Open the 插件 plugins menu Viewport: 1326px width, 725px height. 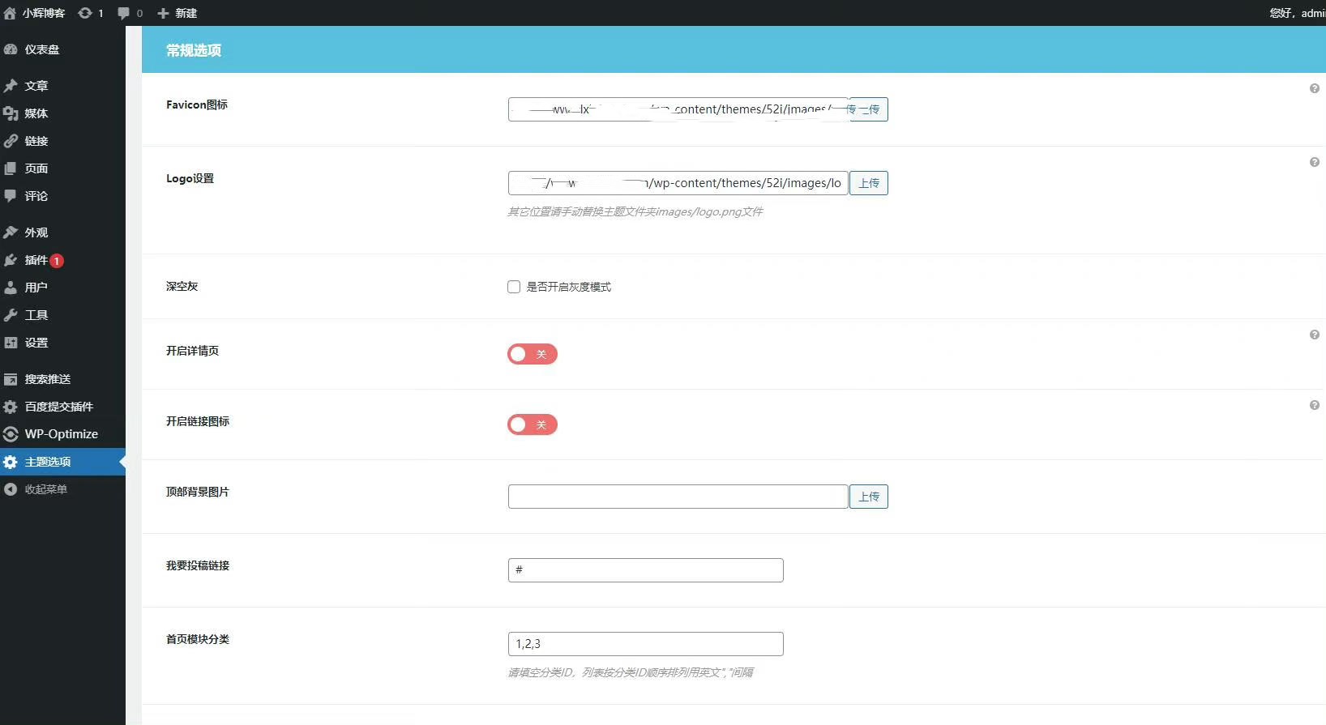tap(36, 260)
